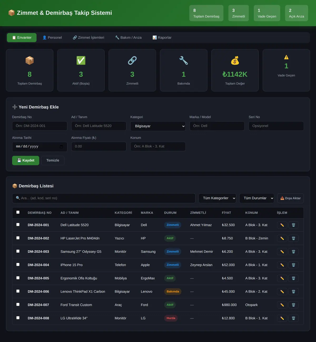Open the calendar picker in Alınma Tarihi

[x=61, y=147]
